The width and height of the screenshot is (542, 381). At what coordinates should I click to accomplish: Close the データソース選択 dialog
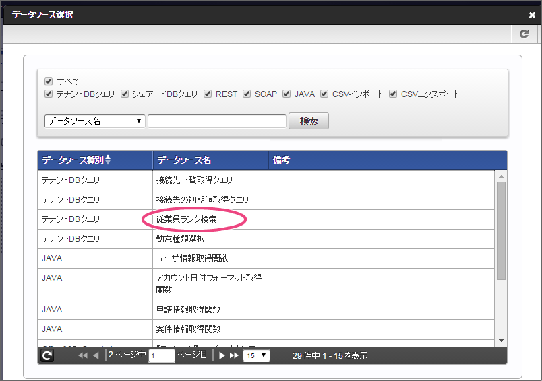pyautogui.click(x=533, y=15)
